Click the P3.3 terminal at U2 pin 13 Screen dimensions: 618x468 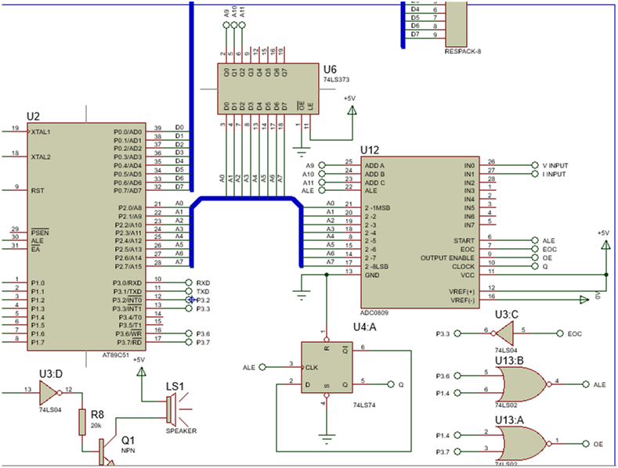click(189, 308)
